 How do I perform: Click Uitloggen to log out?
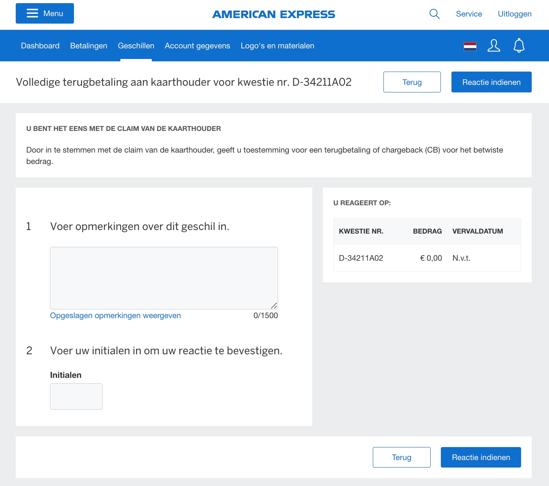tap(514, 13)
